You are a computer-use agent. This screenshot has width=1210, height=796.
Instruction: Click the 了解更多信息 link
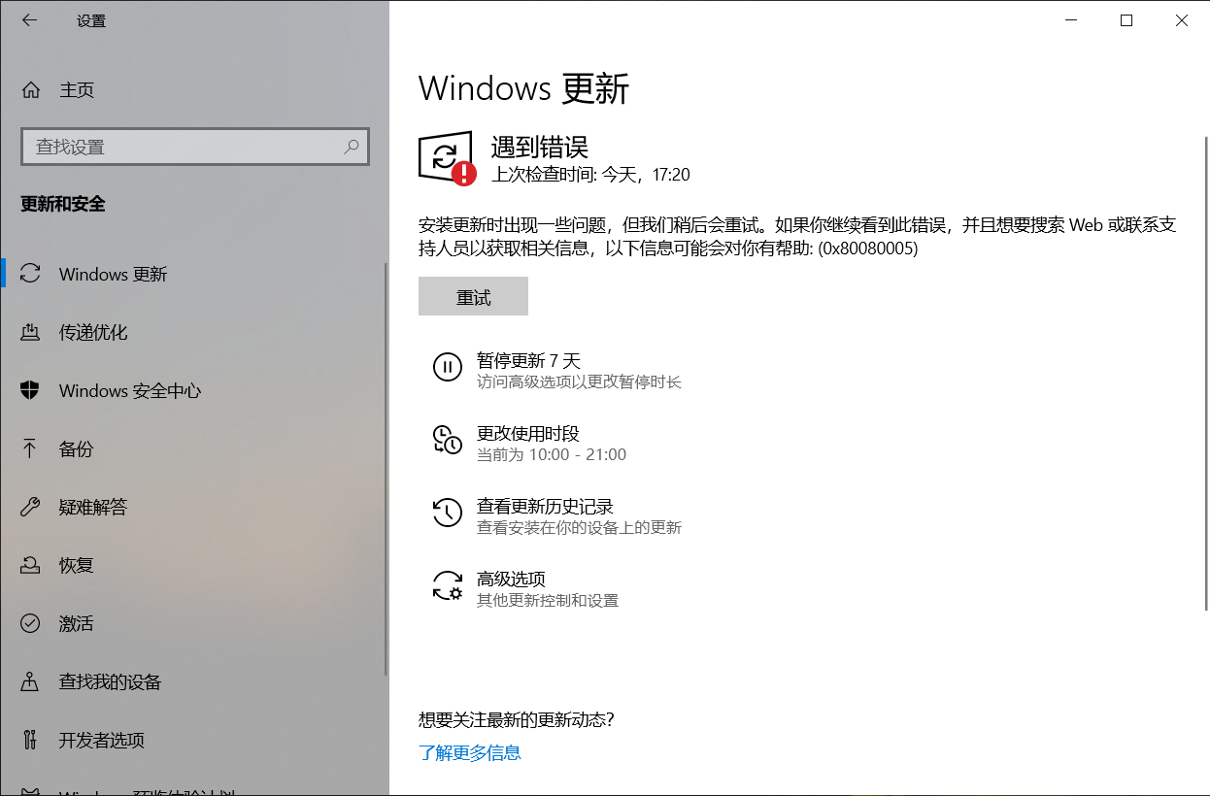(x=470, y=752)
